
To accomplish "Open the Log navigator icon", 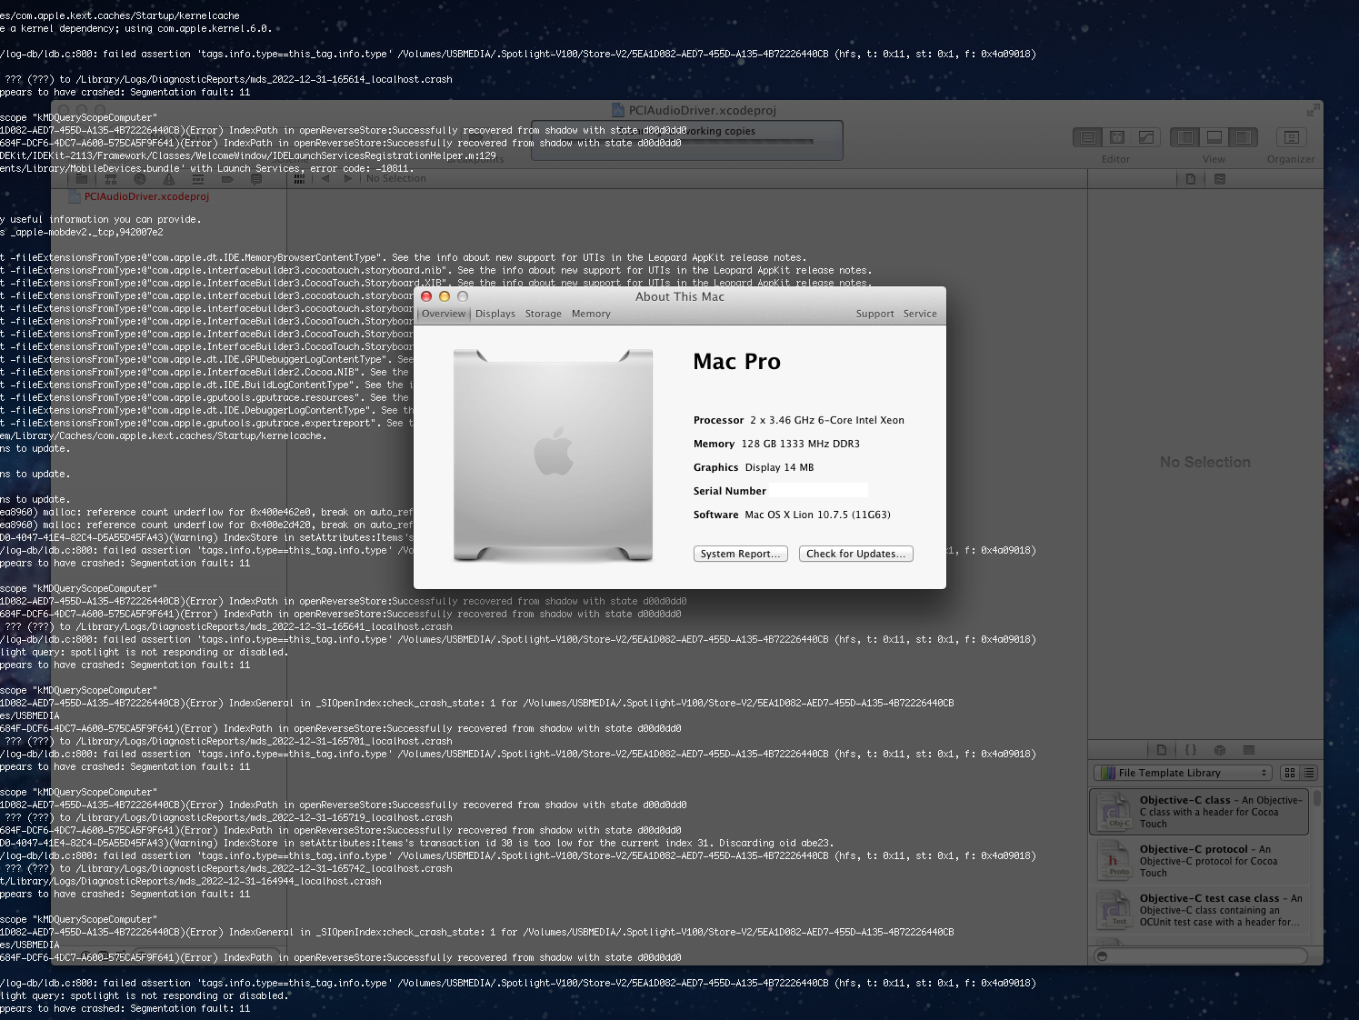I will (256, 179).
